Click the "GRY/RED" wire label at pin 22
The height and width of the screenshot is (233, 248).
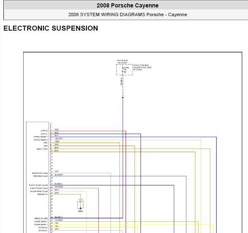(x=59, y=187)
